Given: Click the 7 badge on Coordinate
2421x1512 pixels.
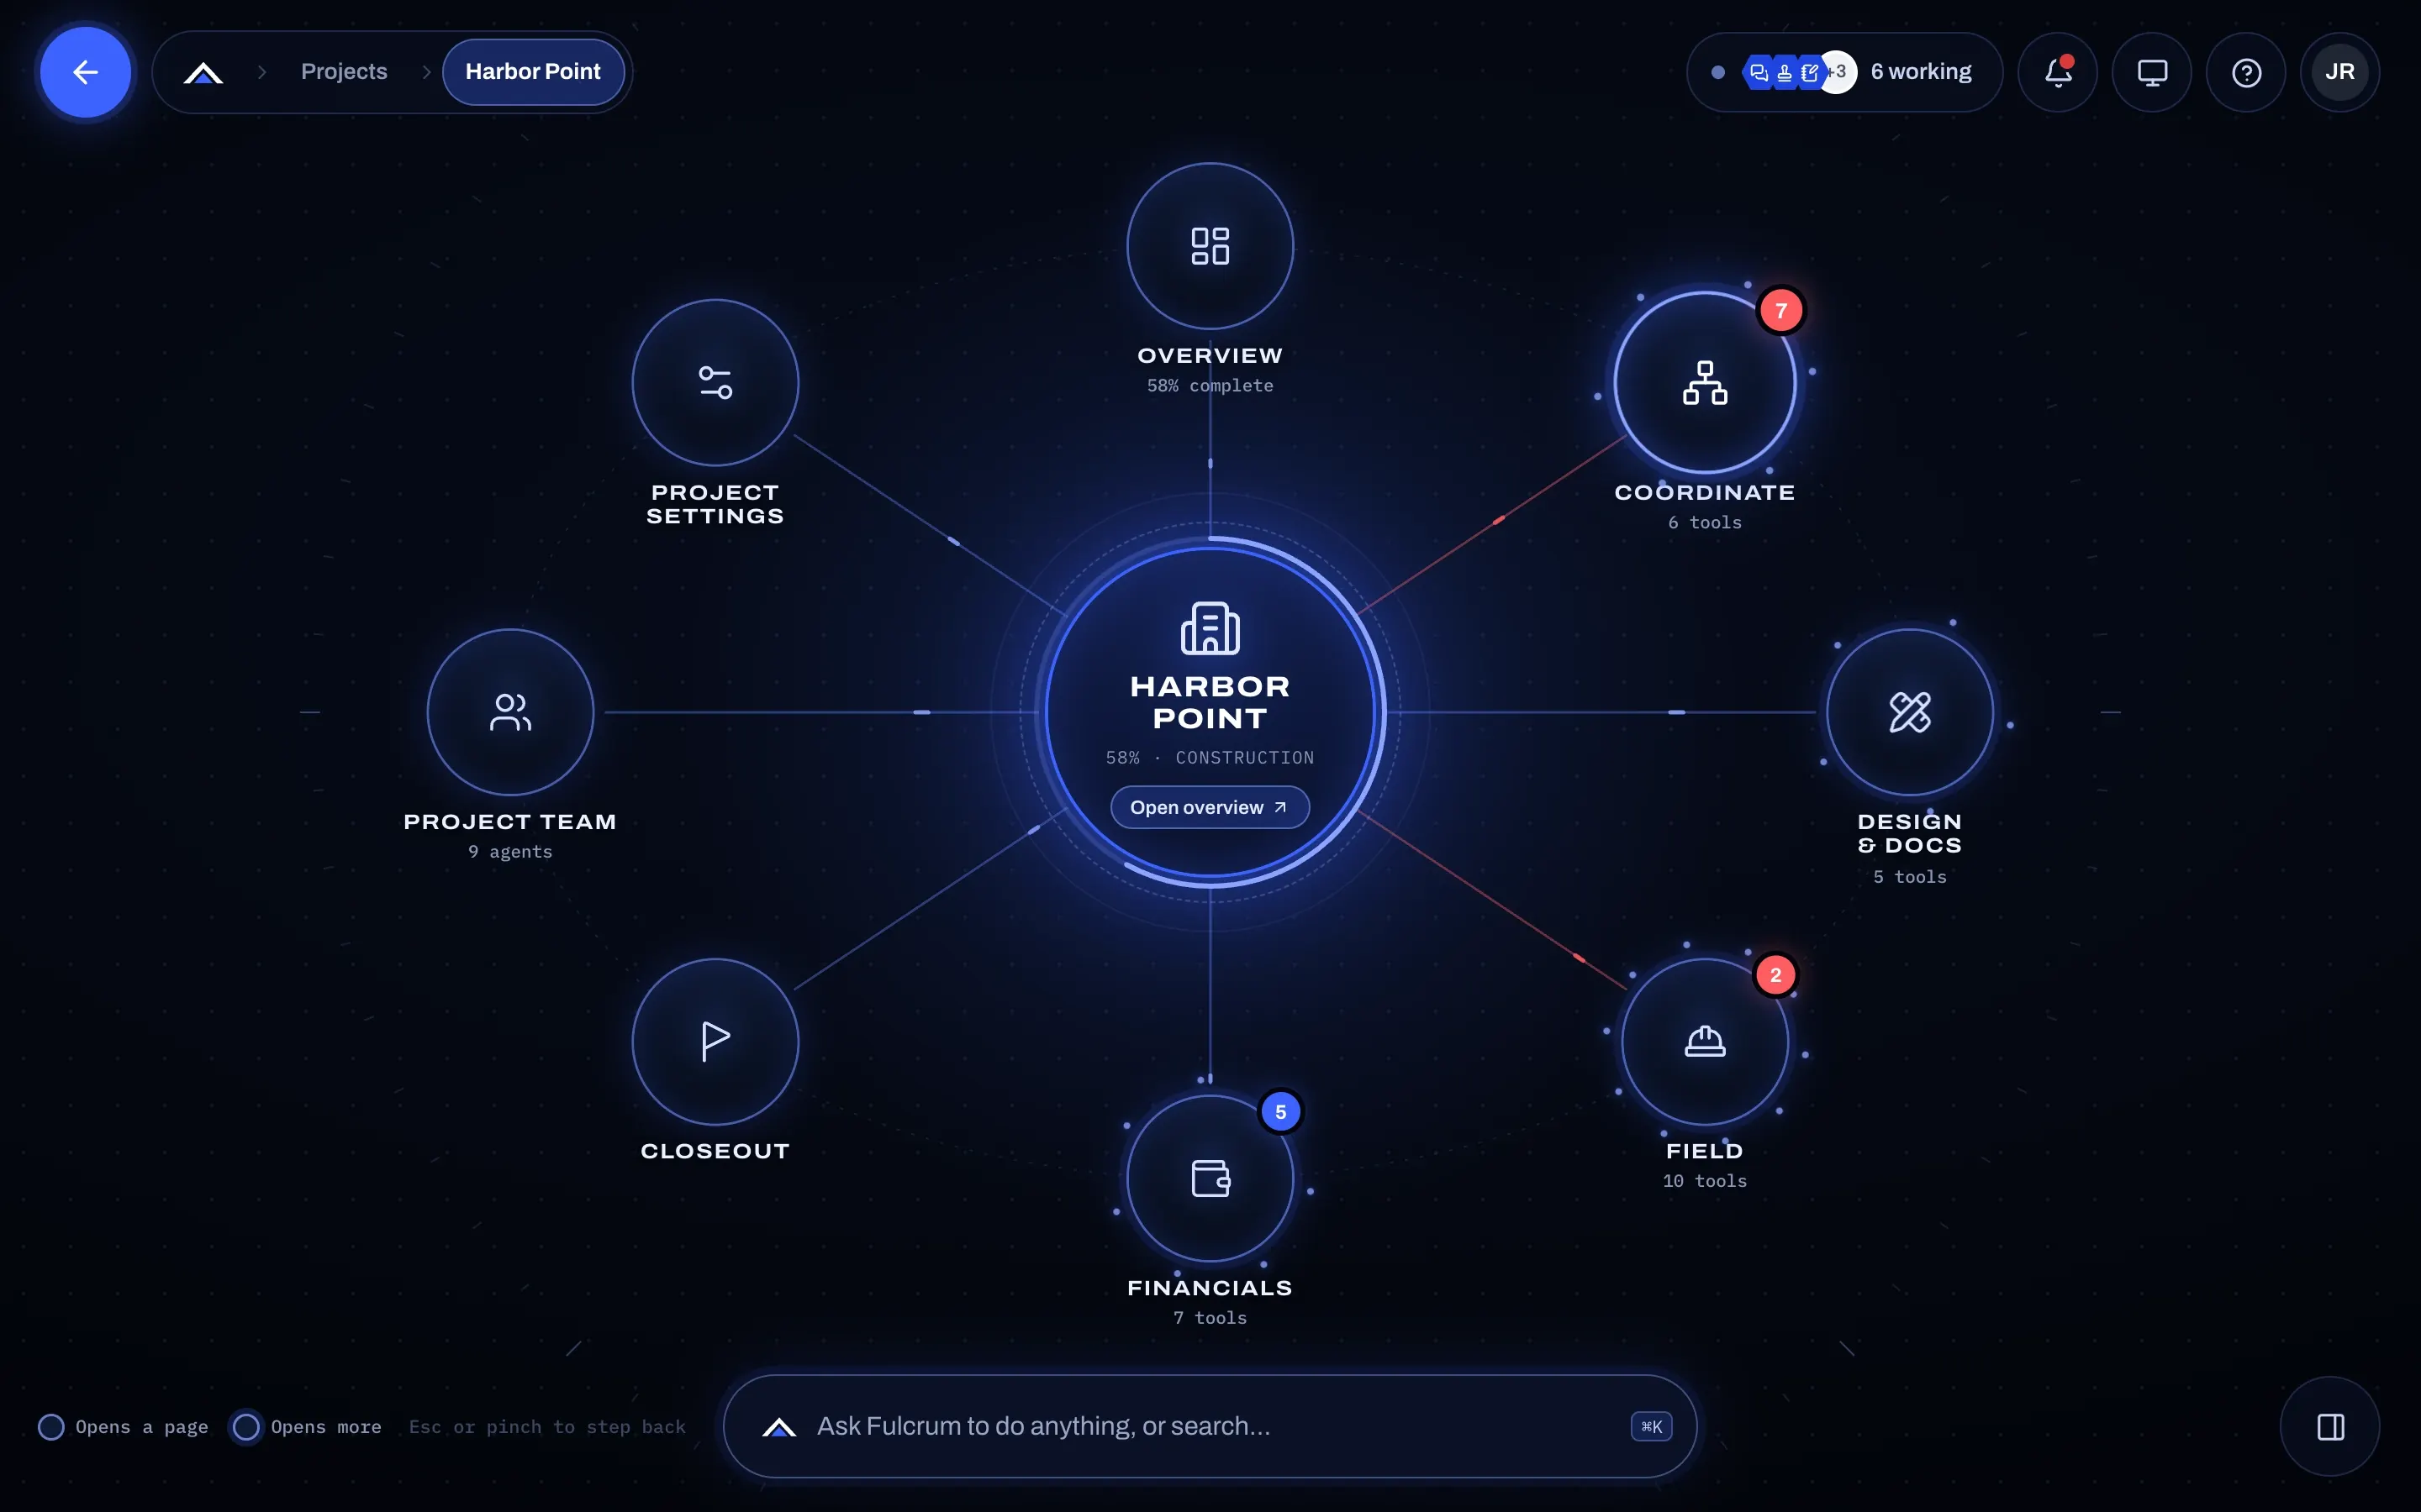Looking at the screenshot, I should point(1780,311).
